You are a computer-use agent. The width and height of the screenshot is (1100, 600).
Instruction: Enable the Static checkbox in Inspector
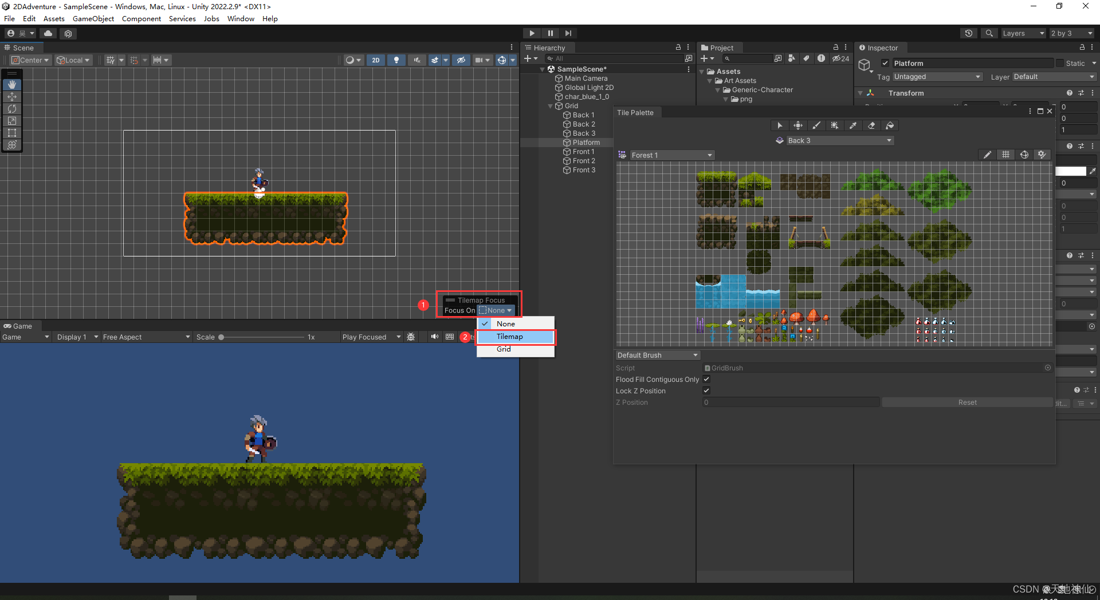click(x=1060, y=63)
